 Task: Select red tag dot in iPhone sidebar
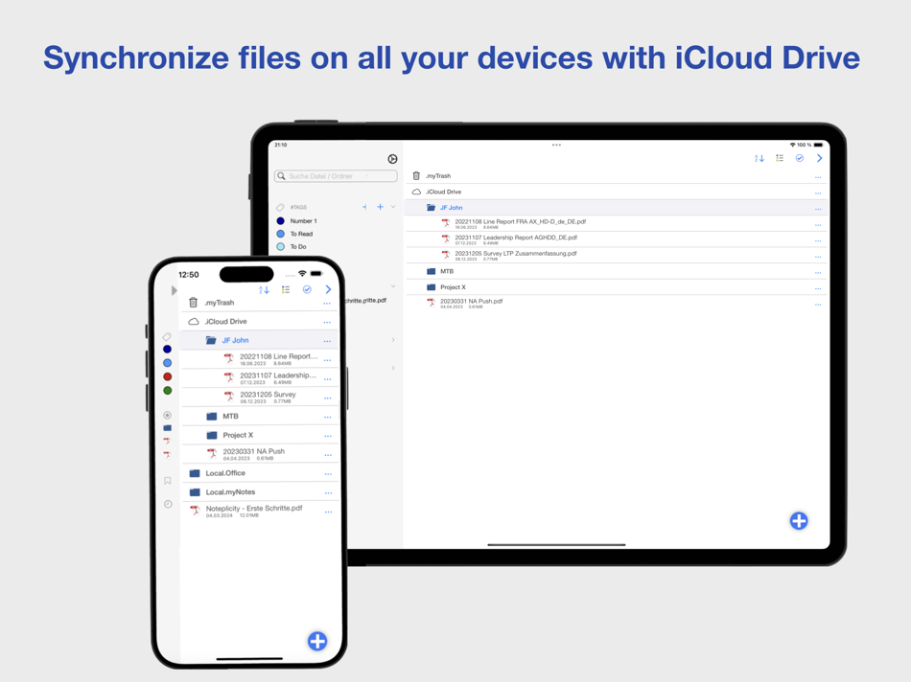tap(167, 376)
